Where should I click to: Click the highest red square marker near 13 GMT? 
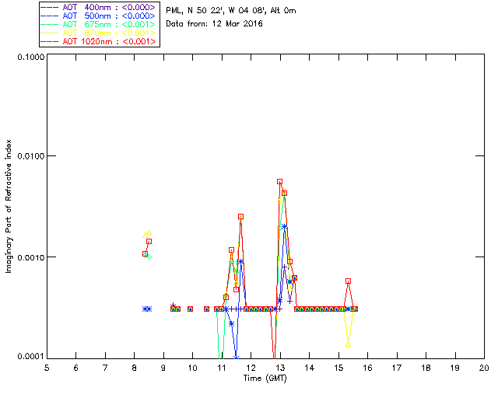click(x=279, y=182)
